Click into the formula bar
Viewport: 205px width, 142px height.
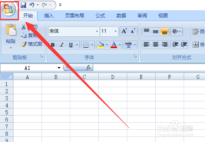[149, 67]
